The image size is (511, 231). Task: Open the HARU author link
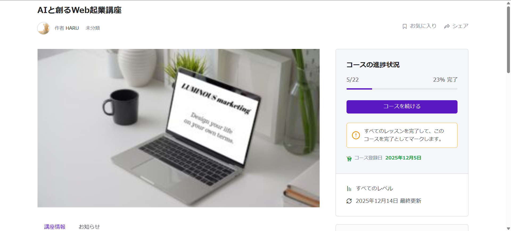(72, 28)
